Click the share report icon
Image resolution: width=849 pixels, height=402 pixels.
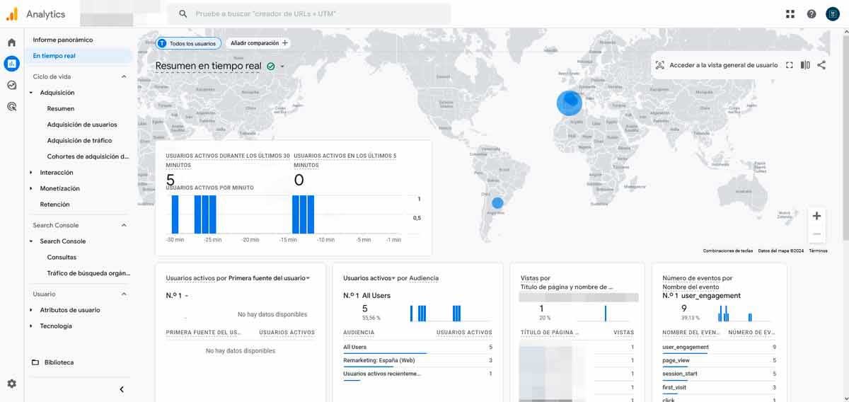[x=821, y=65]
